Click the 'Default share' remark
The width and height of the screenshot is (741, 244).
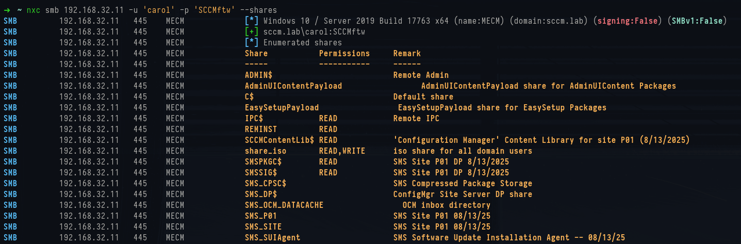[x=423, y=97]
